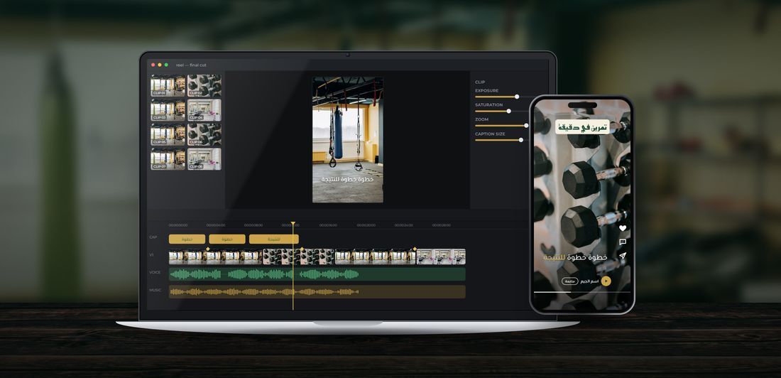This screenshot has width=781, height=378.
Task: Adjust the Caption Size slider handle
Action: tap(521, 140)
